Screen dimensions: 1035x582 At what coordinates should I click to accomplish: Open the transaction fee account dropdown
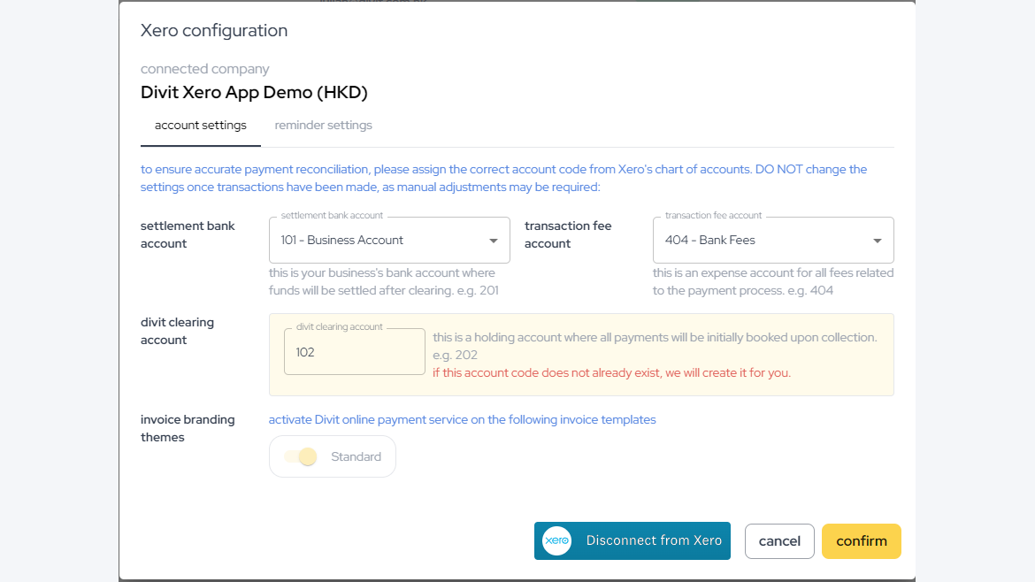773,241
